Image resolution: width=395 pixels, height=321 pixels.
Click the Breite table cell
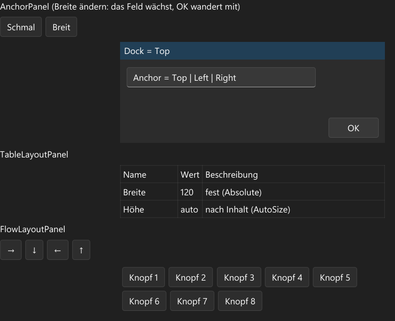[x=149, y=192]
